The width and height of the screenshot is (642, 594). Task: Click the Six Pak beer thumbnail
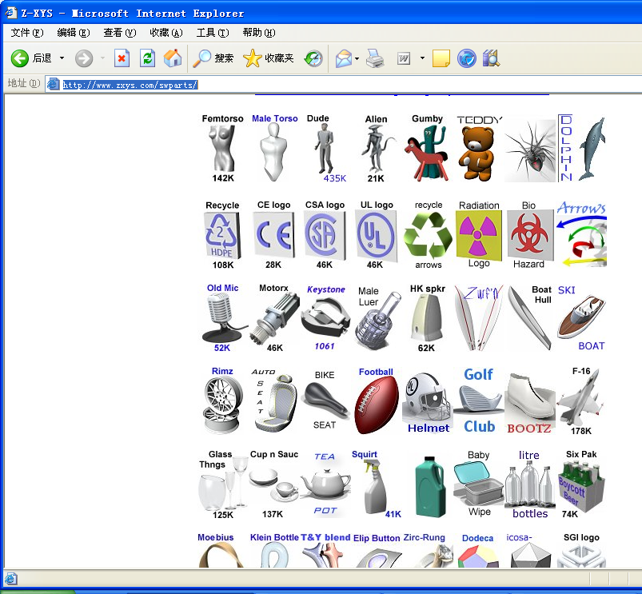pos(581,486)
